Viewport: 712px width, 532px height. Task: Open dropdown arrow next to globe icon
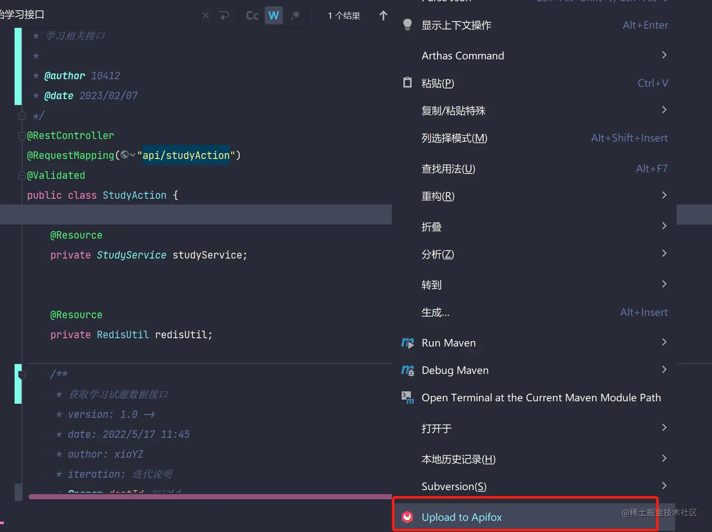click(133, 155)
